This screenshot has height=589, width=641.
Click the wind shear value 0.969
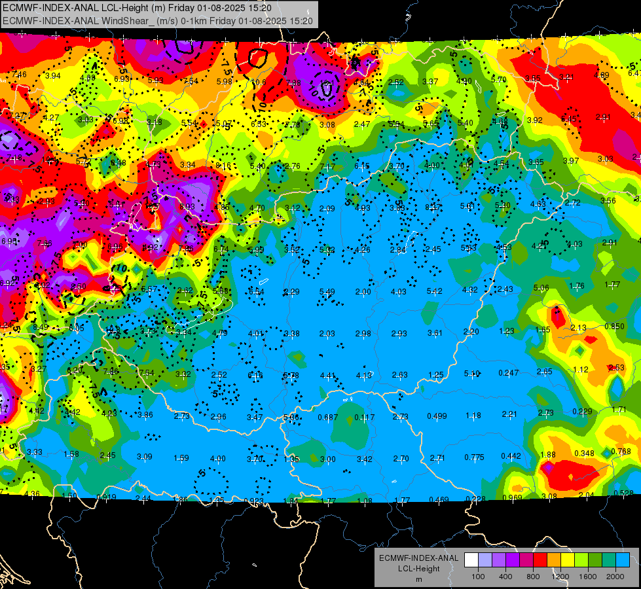pyautogui.click(x=512, y=497)
